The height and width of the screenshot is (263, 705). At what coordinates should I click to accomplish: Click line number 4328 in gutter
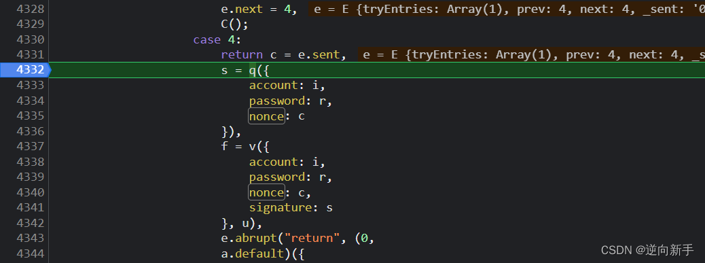[x=31, y=9]
